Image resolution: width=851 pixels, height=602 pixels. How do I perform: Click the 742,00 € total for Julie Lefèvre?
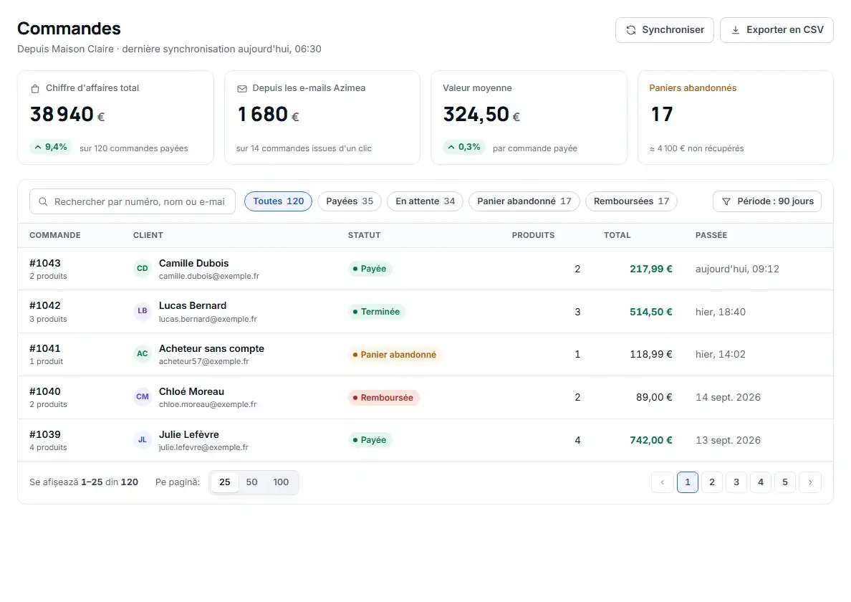coord(650,440)
